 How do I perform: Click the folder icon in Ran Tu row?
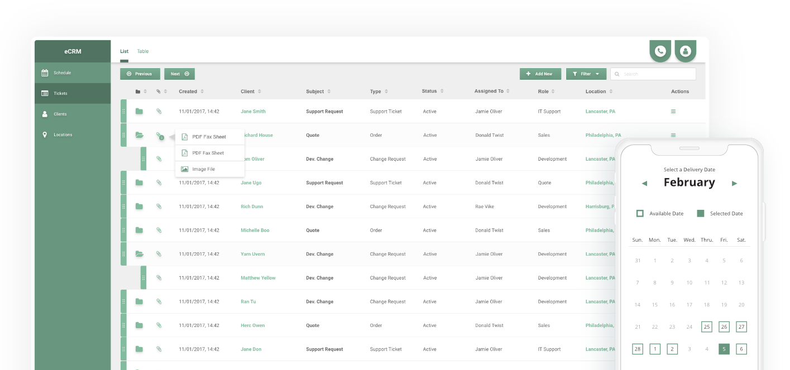click(x=139, y=301)
